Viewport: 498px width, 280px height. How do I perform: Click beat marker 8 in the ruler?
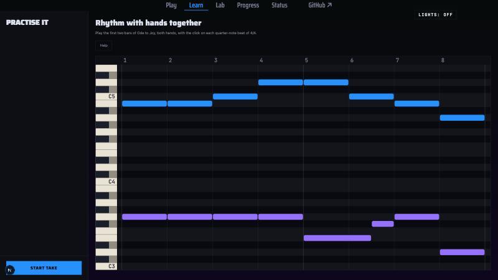(443, 60)
